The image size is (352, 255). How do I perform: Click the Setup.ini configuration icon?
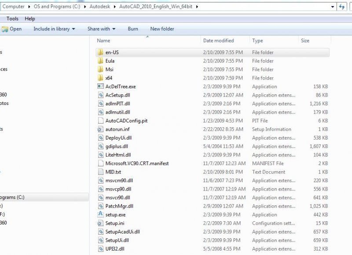click(x=100, y=223)
